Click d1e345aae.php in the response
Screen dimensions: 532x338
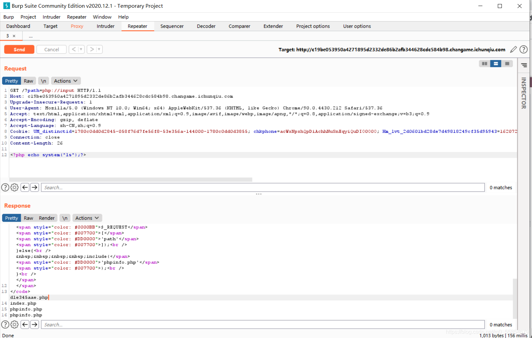point(29,297)
